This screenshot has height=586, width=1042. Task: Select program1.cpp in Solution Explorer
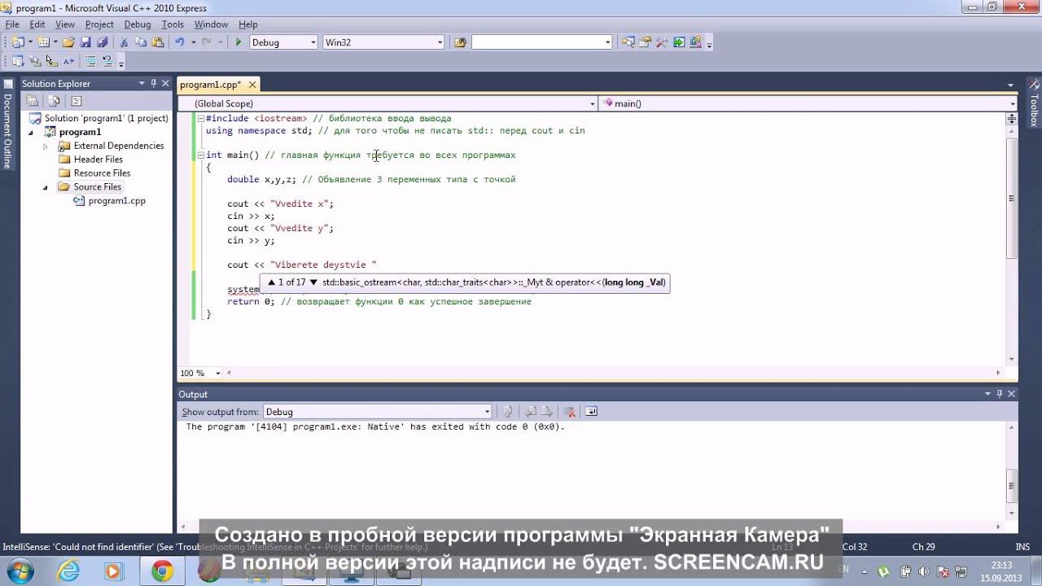click(116, 200)
